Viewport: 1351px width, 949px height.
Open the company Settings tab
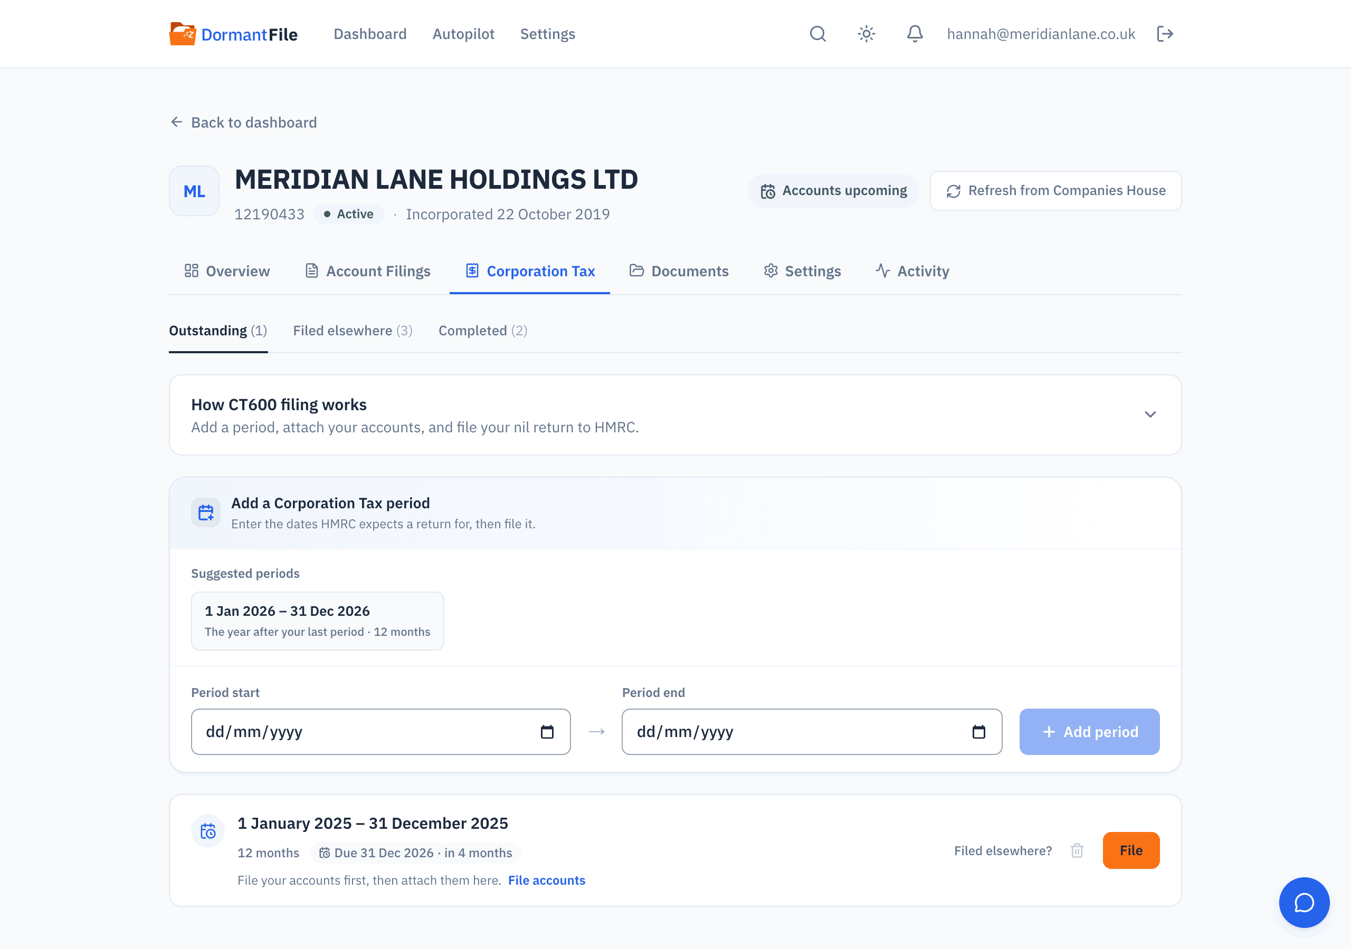pyautogui.click(x=802, y=271)
